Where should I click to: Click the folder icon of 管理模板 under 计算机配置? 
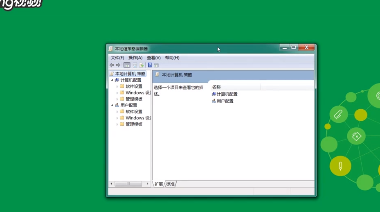[122, 99]
